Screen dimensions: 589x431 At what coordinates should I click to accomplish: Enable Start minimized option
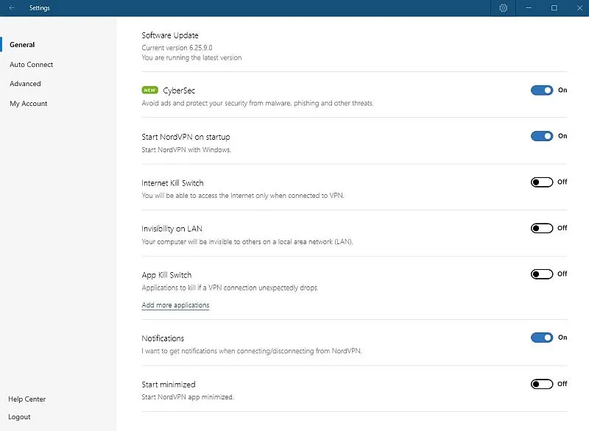click(x=542, y=383)
